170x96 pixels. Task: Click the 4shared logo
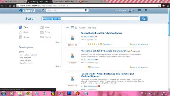[x=27, y=10]
